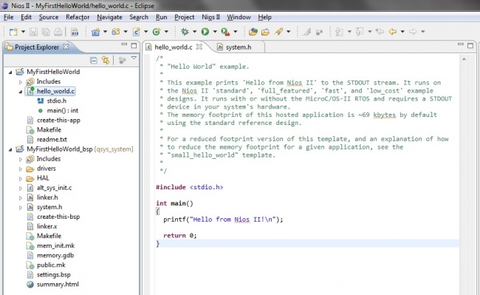Click the Save toolbar icon
Image resolution: width=480 pixels, height=295 pixels.
33,32
